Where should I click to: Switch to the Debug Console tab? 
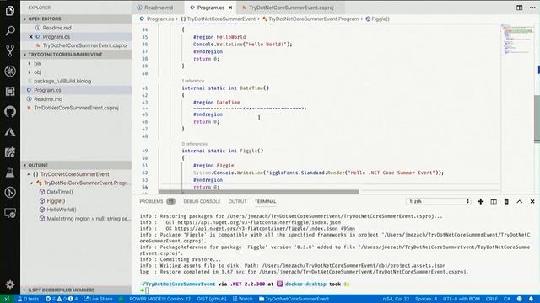202,201
